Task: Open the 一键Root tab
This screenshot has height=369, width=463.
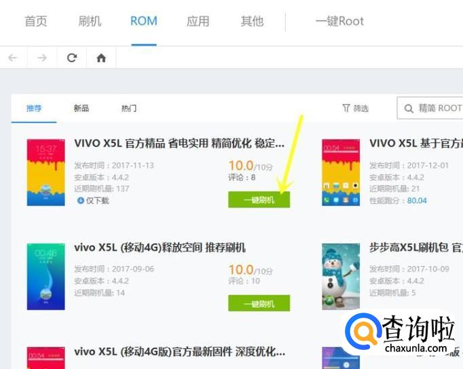Action: [x=339, y=21]
